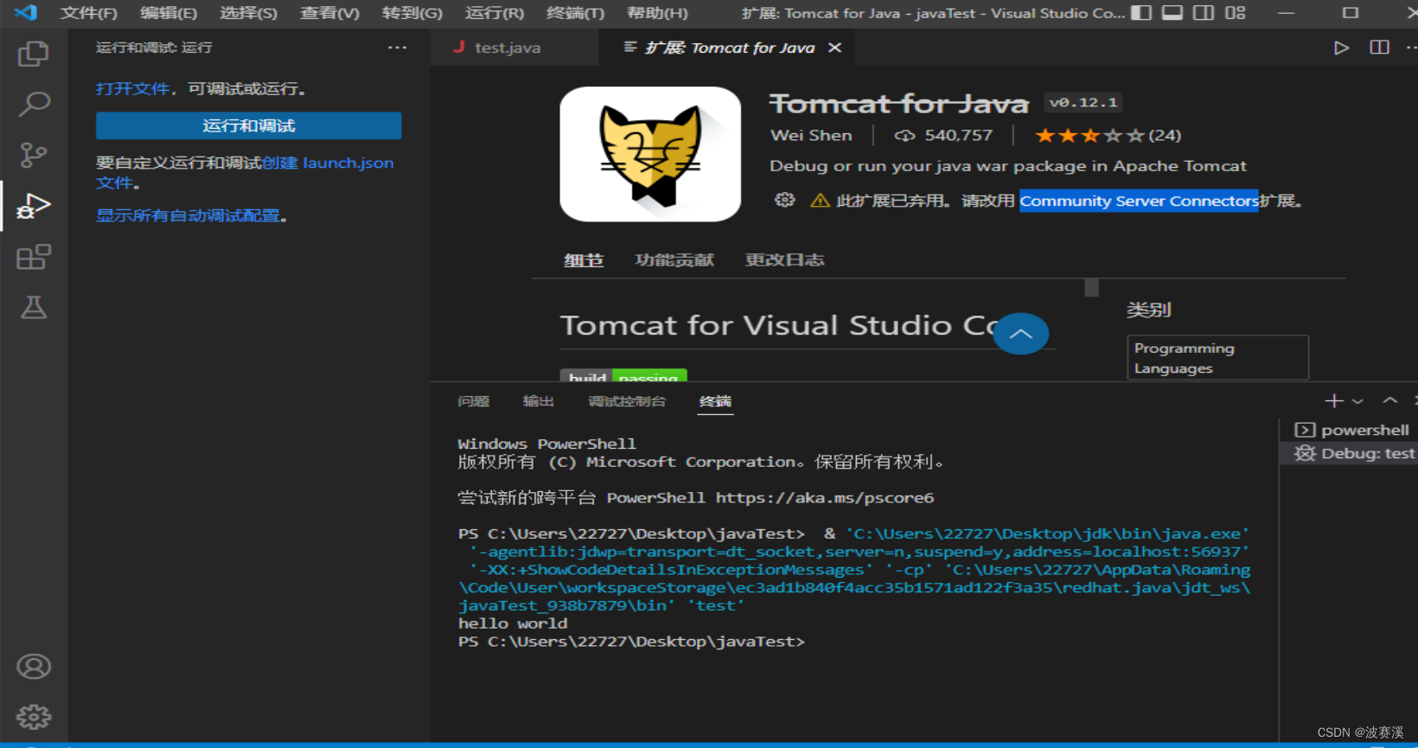Toggle secondary sidebar layout icon
This screenshot has width=1418, height=748.
(x=1204, y=13)
